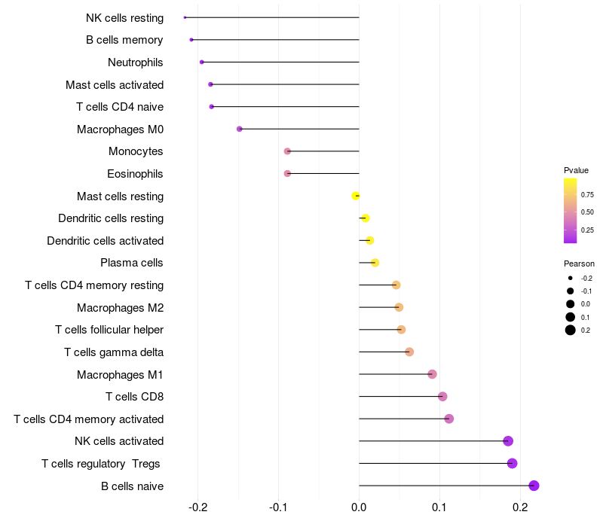
Task: Click the Pearson legend title
Action: (x=579, y=263)
